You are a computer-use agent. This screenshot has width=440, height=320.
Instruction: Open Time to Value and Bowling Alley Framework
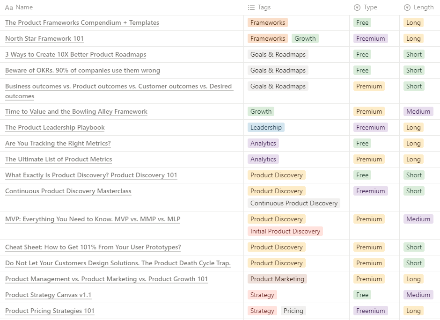click(76, 112)
